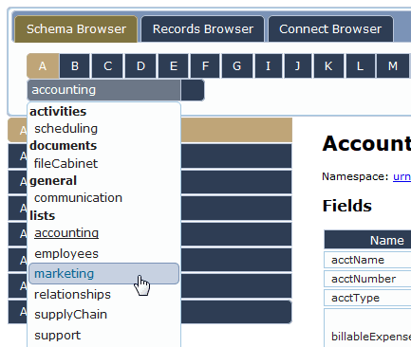411x347 pixels.
Task: Select letter G in the alphabet index
Action: click(237, 66)
